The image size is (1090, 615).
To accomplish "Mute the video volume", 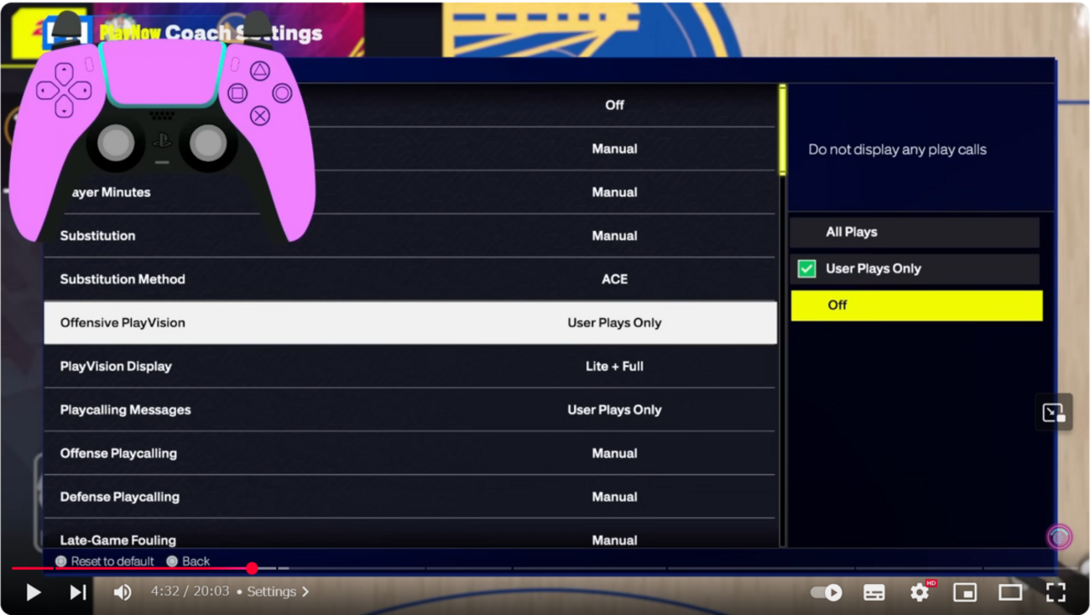I will pos(123,592).
